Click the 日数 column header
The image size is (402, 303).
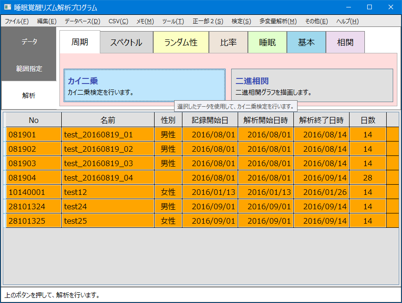pos(368,120)
